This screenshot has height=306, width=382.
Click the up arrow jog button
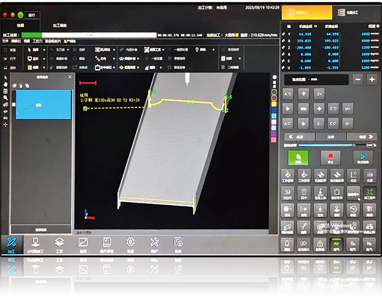[304, 93]
